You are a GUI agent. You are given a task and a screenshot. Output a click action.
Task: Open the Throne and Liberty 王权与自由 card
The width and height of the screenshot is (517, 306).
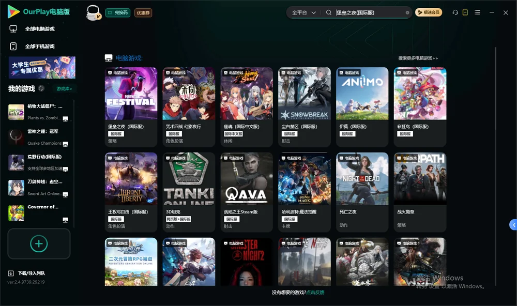(x=131, y=192)
